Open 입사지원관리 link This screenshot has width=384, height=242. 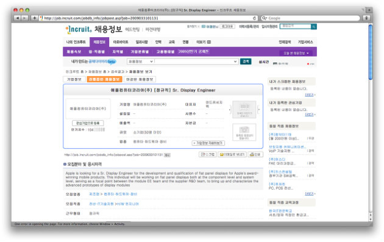pos(269,26)
